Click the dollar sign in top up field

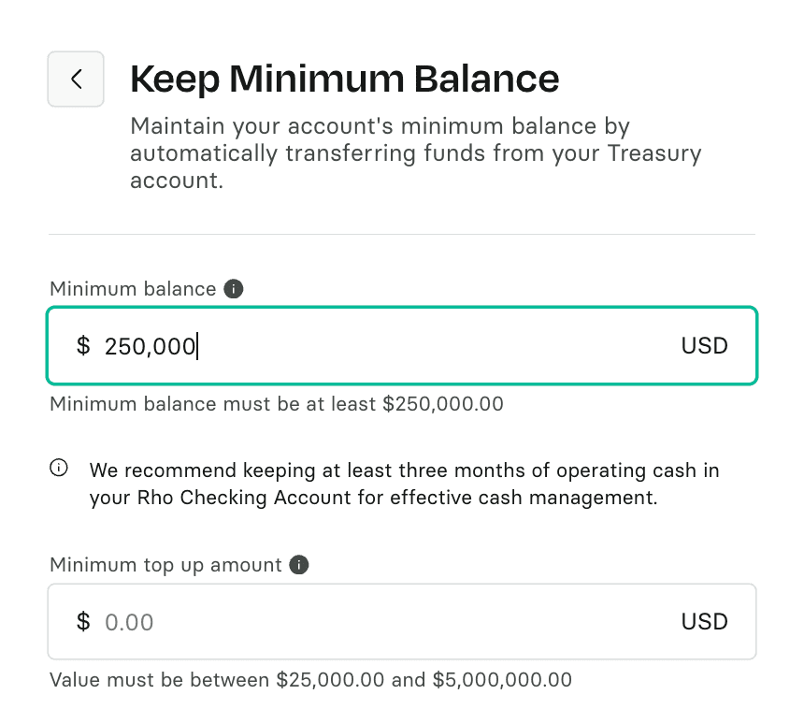[x=83, y=622]
